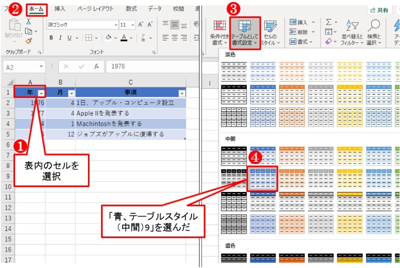The height and width of the screenshot is (268, 400).
Task: Open 検索と選択 magnifier icon
Action: [x=373, y=33]
